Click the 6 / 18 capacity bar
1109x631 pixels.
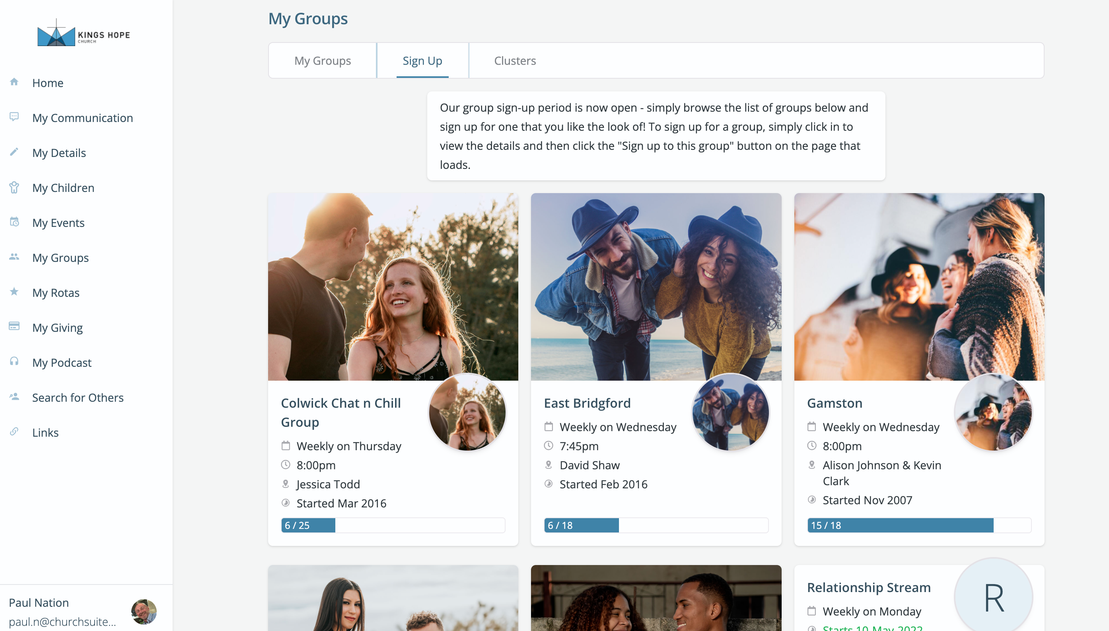tap(656, 525)
